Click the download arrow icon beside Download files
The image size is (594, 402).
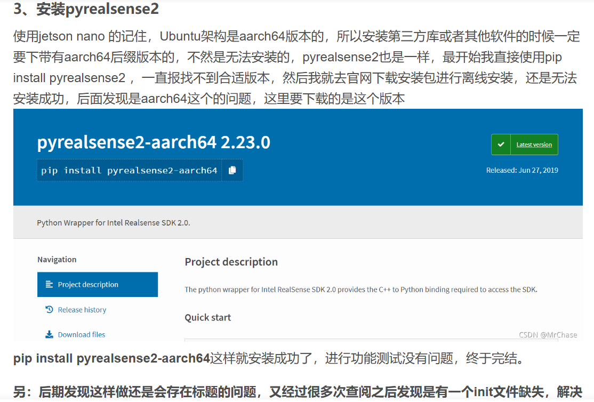pyautogui.click(x=49, y=334)
